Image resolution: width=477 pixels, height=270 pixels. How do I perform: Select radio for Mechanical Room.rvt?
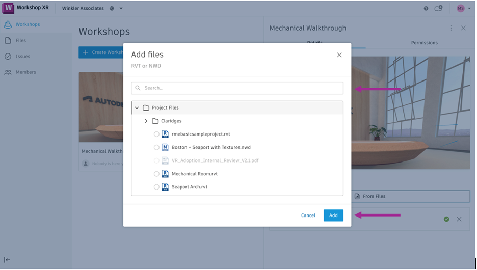[x=156, y=174]
